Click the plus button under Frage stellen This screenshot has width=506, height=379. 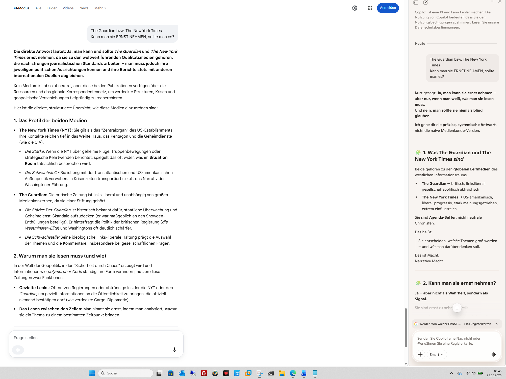18,350
